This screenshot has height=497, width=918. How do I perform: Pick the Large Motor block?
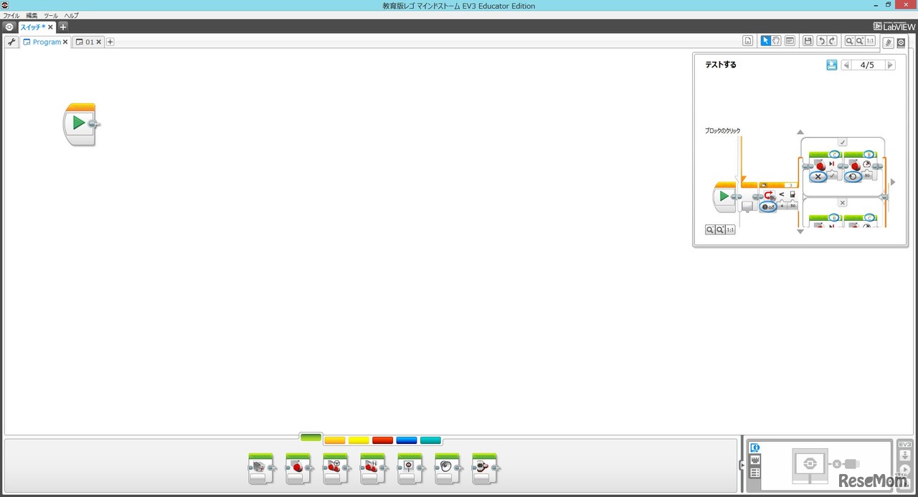pos(298,468)
